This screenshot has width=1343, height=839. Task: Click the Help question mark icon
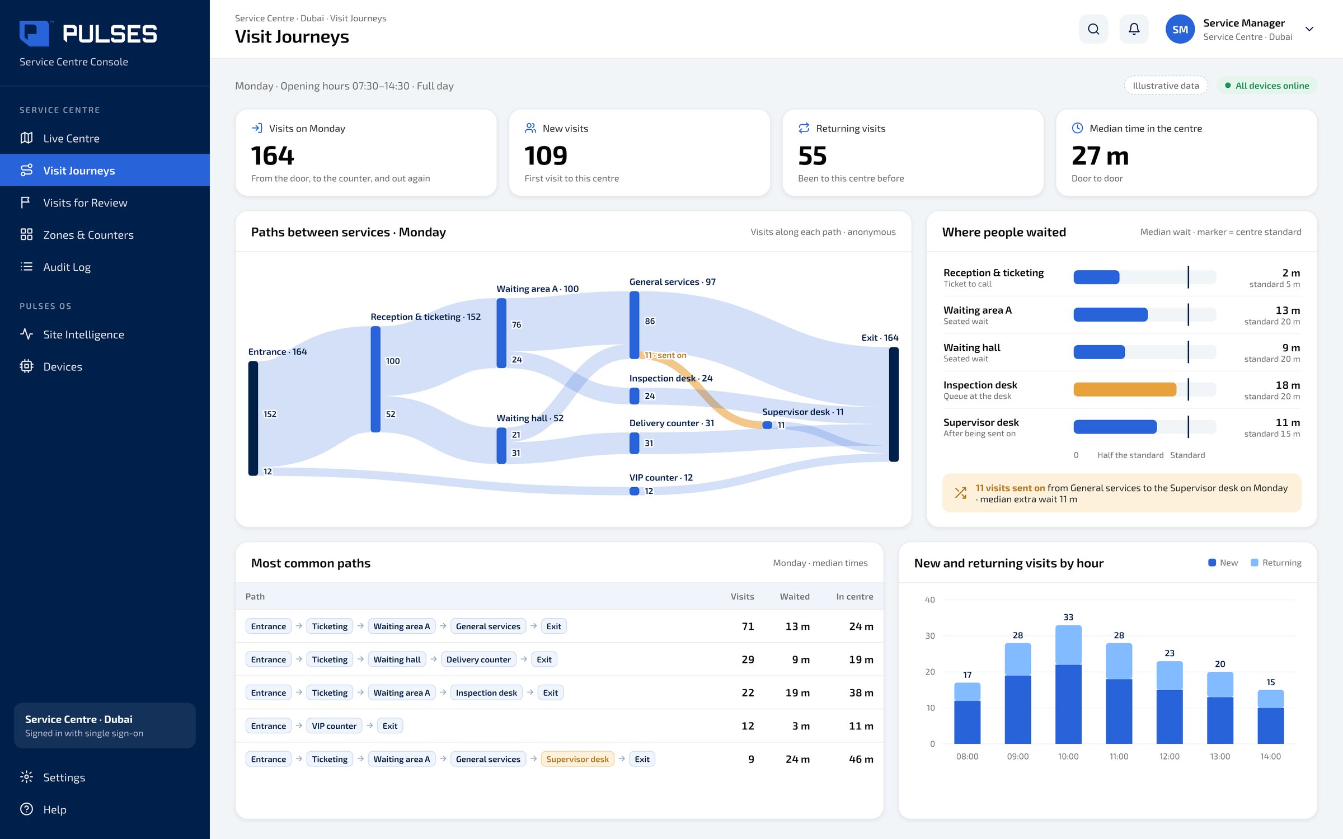26,809
